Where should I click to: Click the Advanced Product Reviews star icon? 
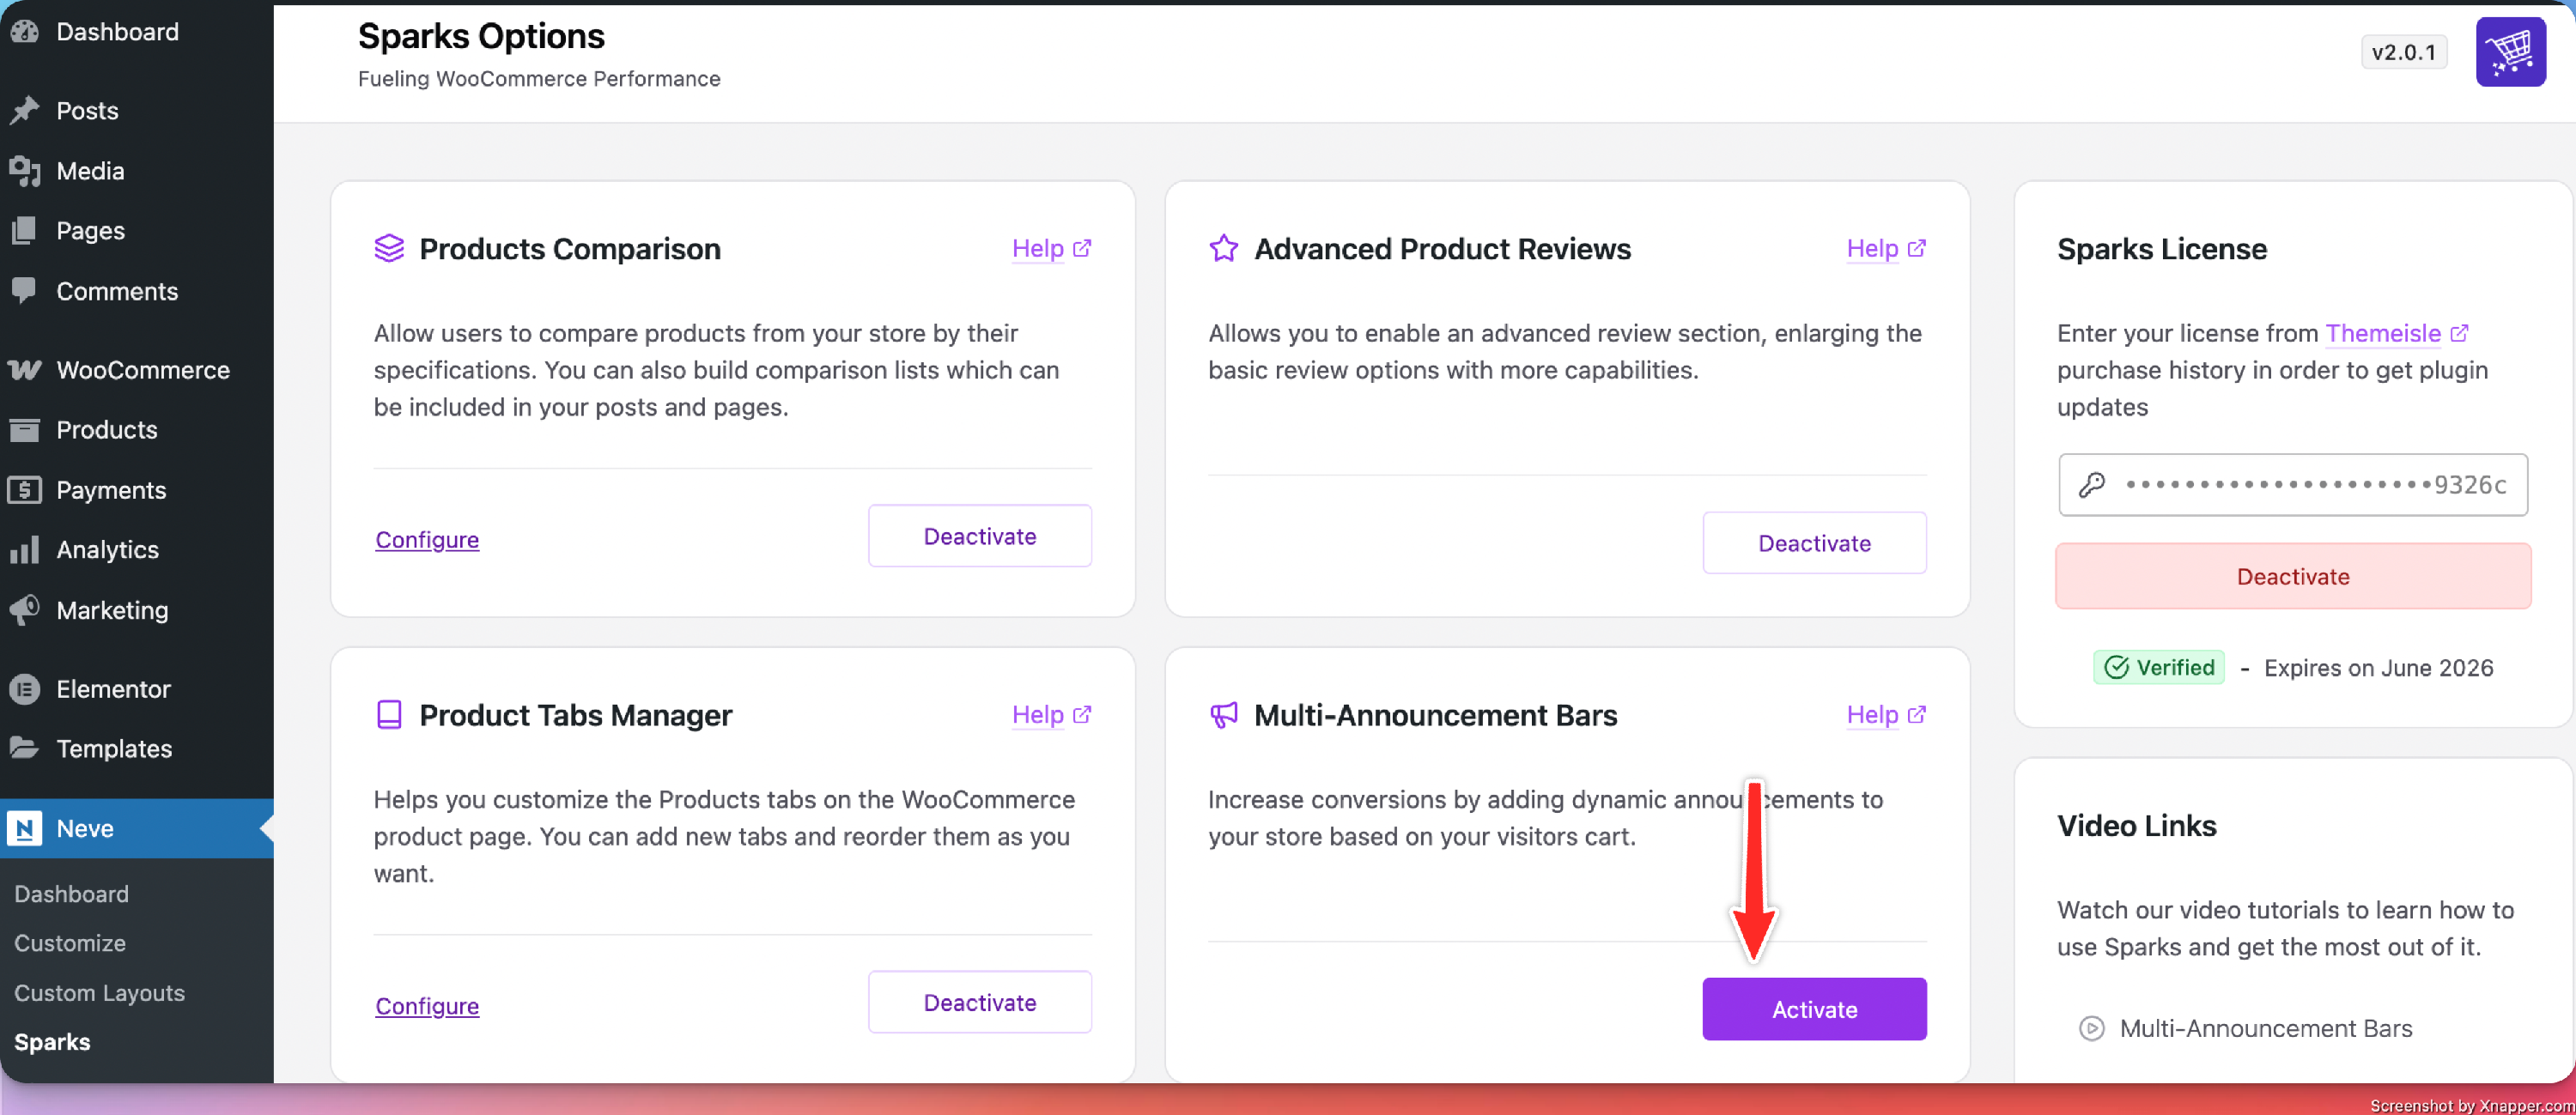(1224, 248)
